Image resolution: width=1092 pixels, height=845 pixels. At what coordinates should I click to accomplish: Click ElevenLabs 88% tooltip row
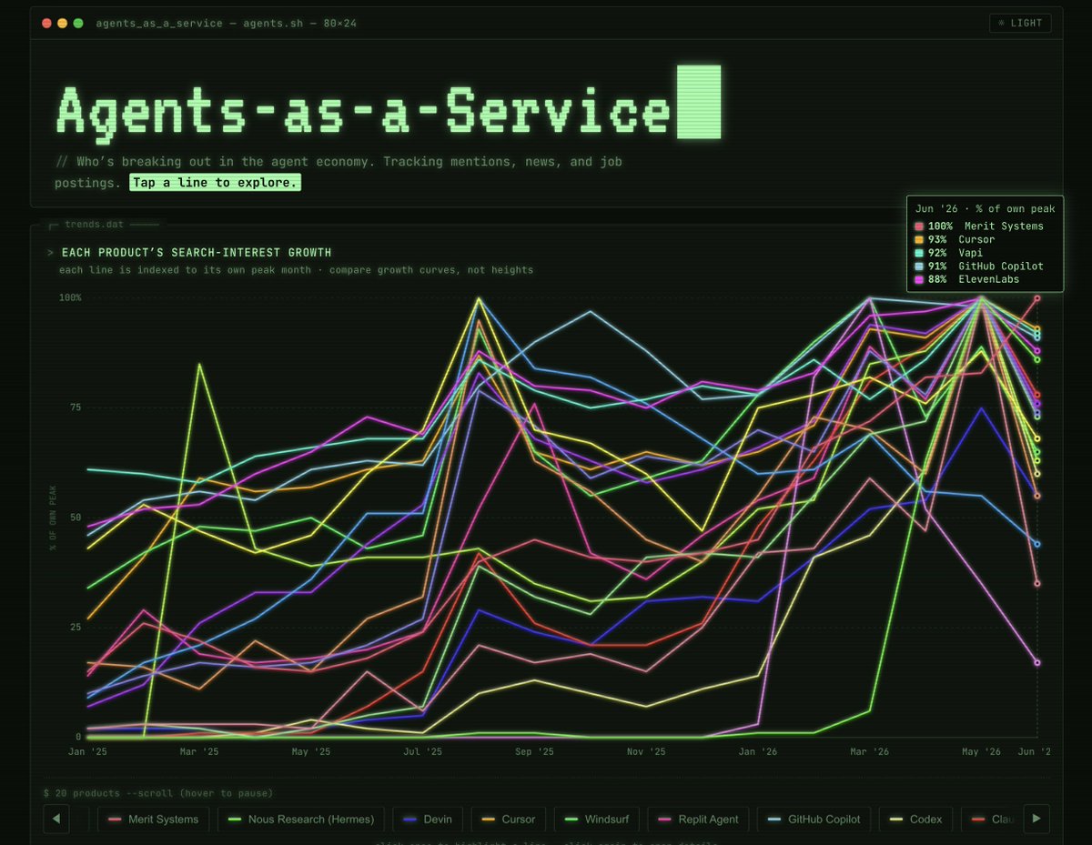(x=985, y=279)
